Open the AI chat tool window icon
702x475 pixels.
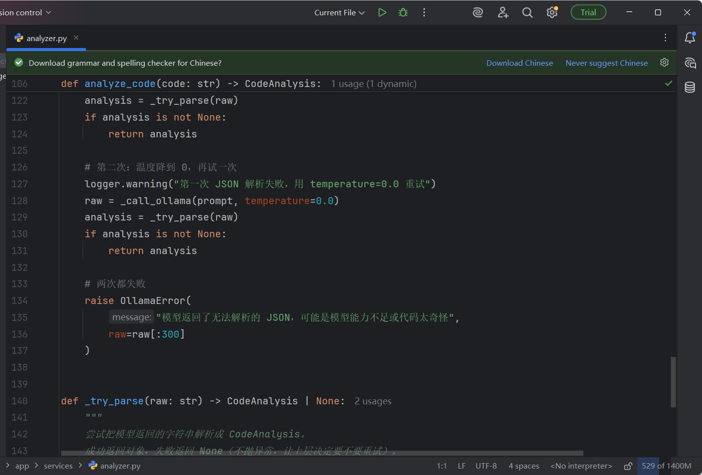click(x=690, y=63)
